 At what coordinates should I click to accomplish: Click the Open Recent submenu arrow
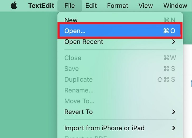click(x=174, y=42)
